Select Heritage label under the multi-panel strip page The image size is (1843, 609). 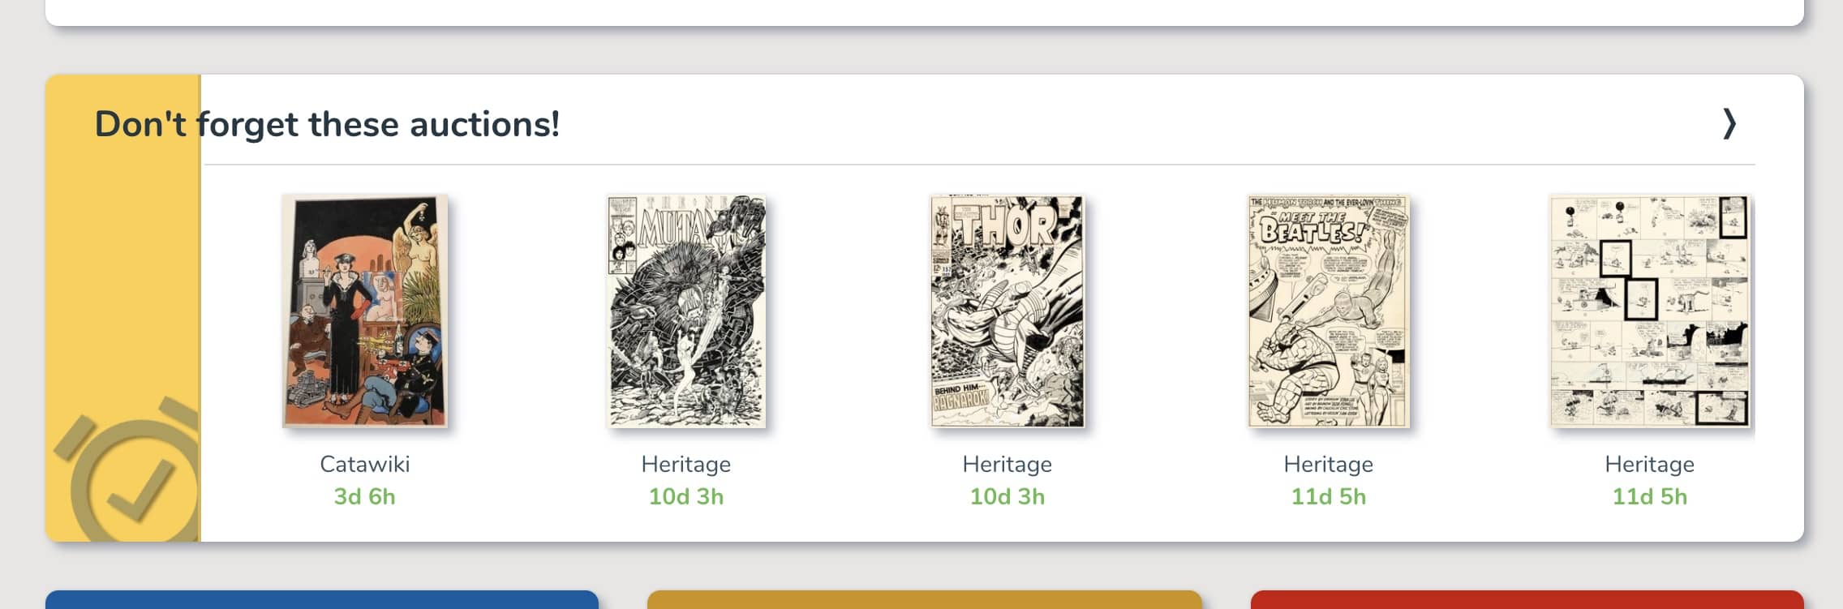click(1650, 464)
